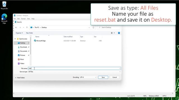Viewport: 179px width, 100px height.
Task: Refresh the Desktop folder listing
Action: pos(93,27)
